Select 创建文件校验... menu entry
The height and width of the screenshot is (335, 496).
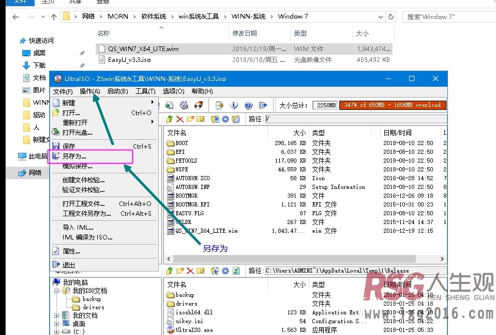[104, 180]
